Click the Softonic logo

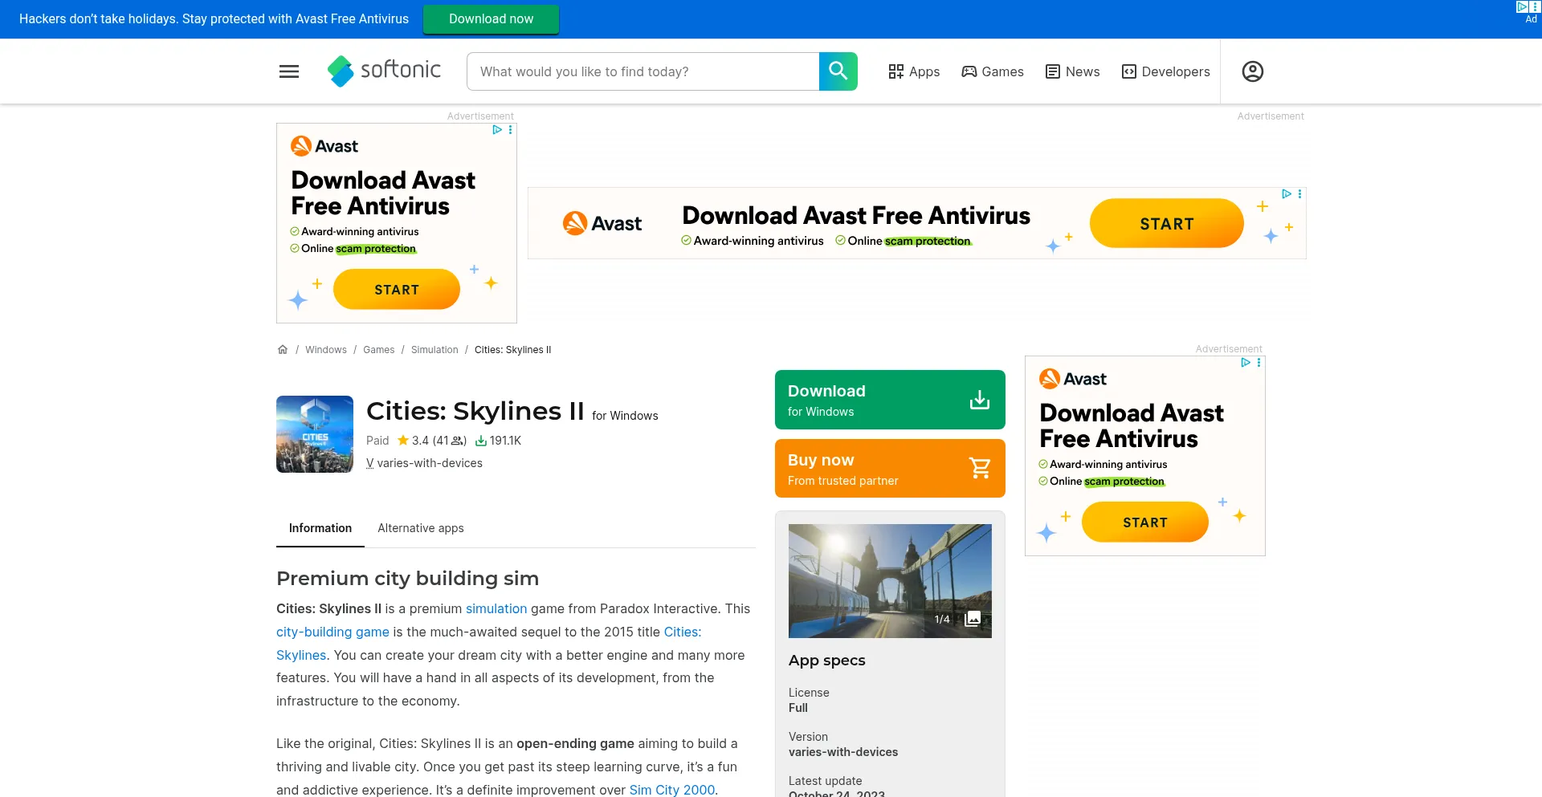click(x=385, y=71)
